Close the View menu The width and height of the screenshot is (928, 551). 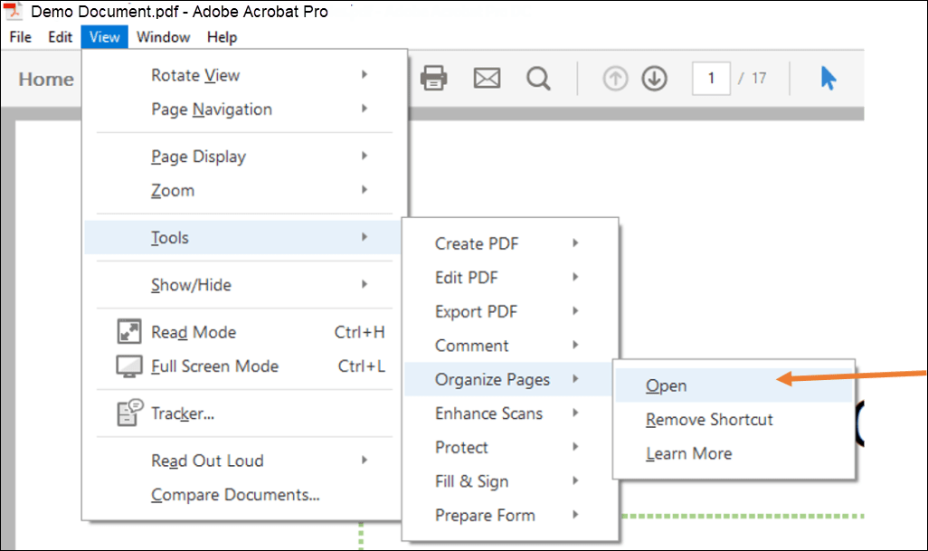105,37
